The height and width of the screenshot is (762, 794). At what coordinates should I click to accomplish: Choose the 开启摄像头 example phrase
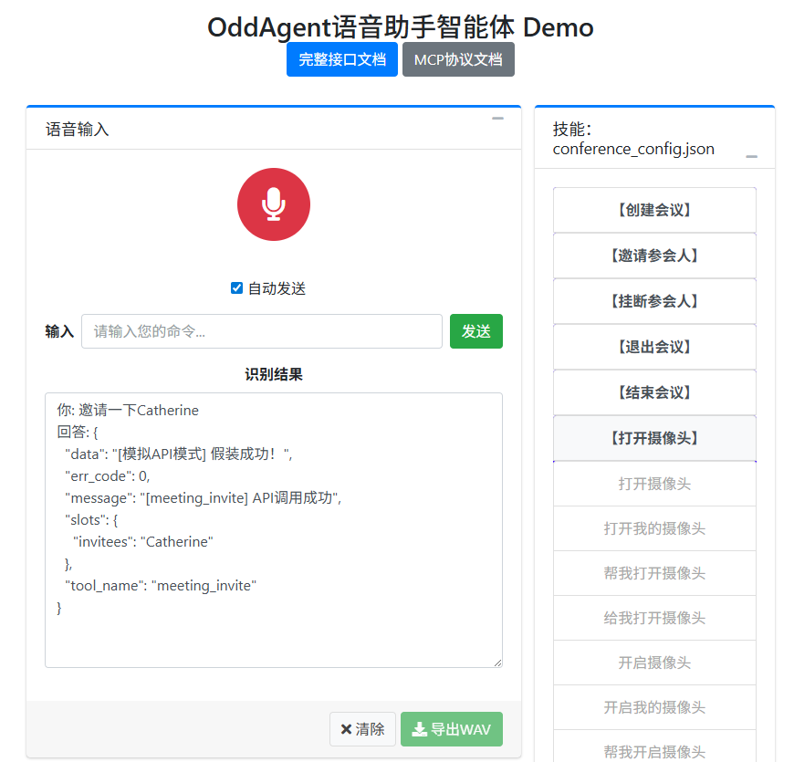coord(654,663)
